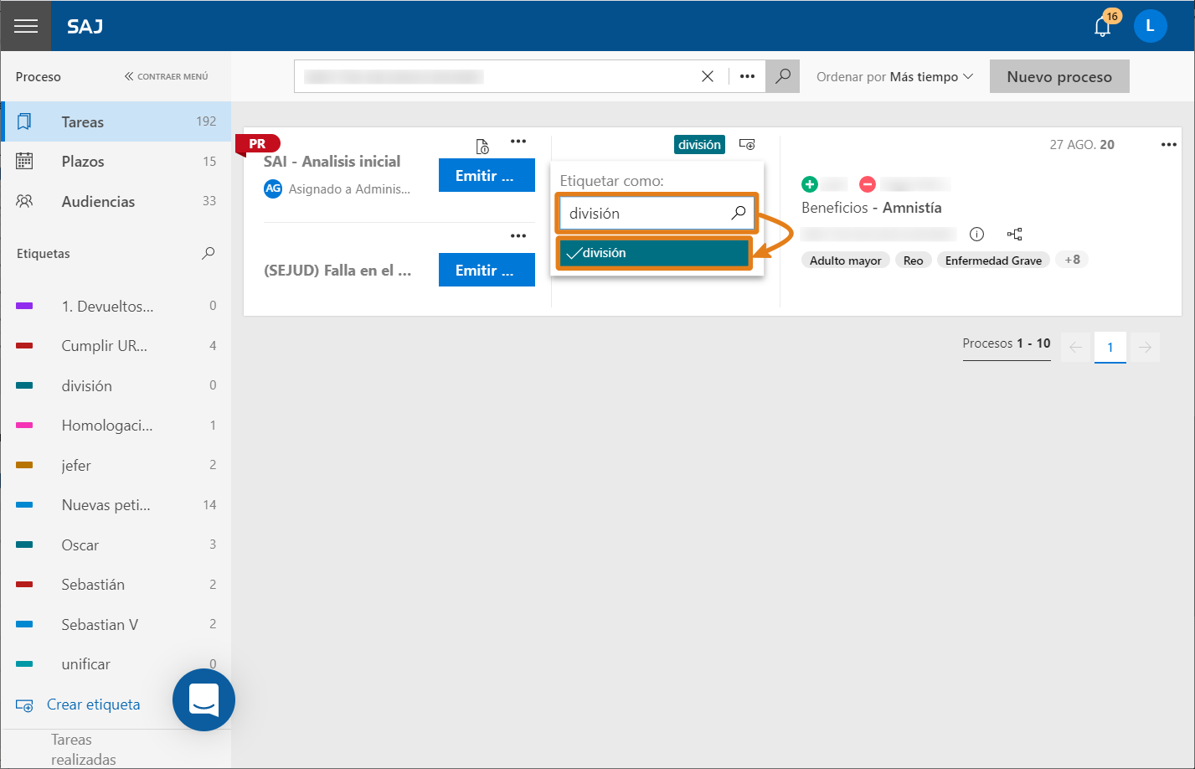The image size is (1195, 769).
Task: Filter by the Sebastián label
Action: coord(116,585)
